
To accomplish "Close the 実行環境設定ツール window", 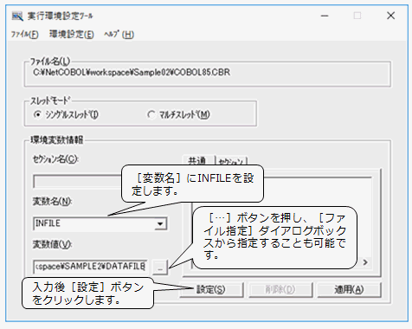I will click(x=390, y=16).
